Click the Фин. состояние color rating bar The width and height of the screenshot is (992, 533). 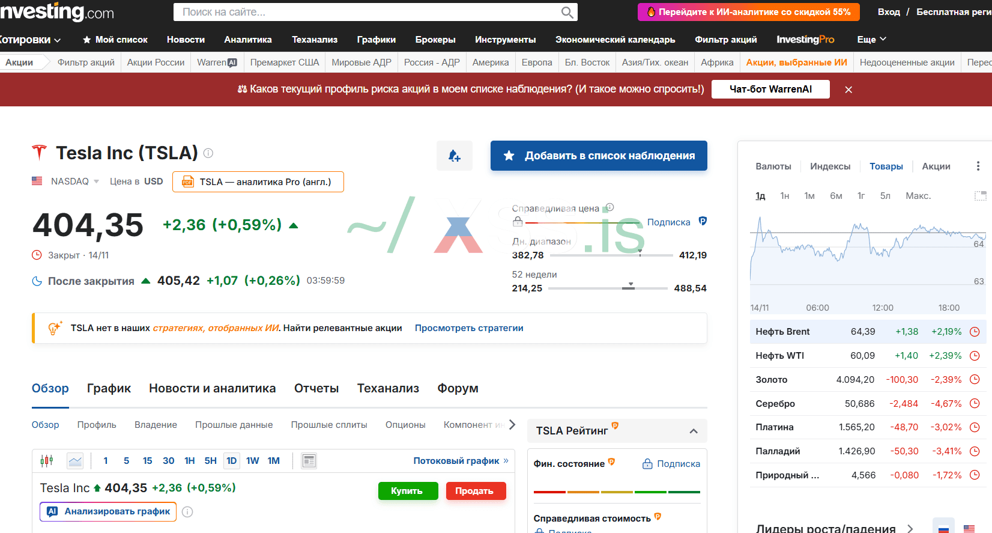click(x=617, y=492)
